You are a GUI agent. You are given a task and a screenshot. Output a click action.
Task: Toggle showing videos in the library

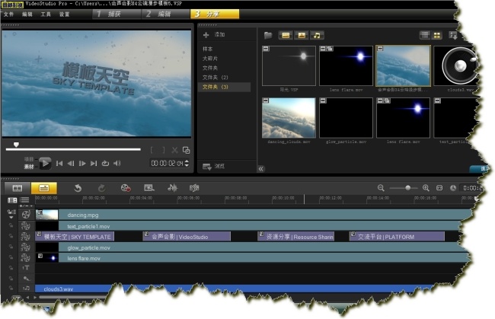coord(286,35)
